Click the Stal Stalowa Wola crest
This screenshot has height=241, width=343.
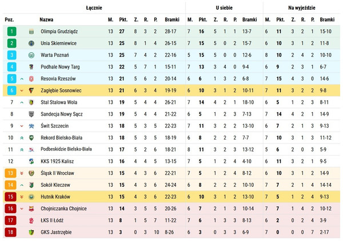point(31,103)
